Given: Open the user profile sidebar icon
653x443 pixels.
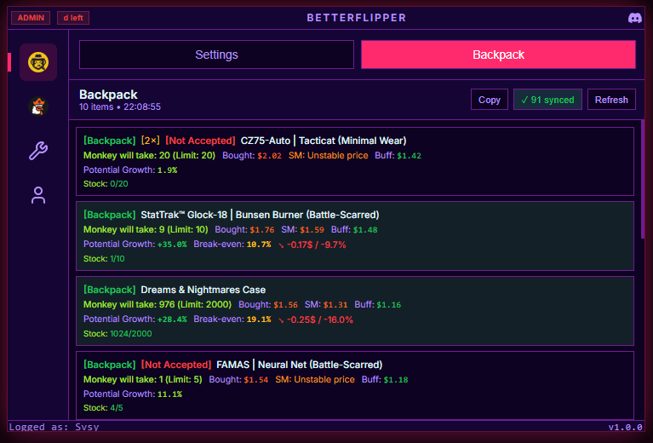Looking at the screenshot, I should pyautogui.click(x=38, y=195).
